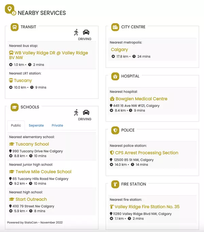Click the Transit bus section icon
The height and width of the screenshot is (232, 204).
coord(15,27)
